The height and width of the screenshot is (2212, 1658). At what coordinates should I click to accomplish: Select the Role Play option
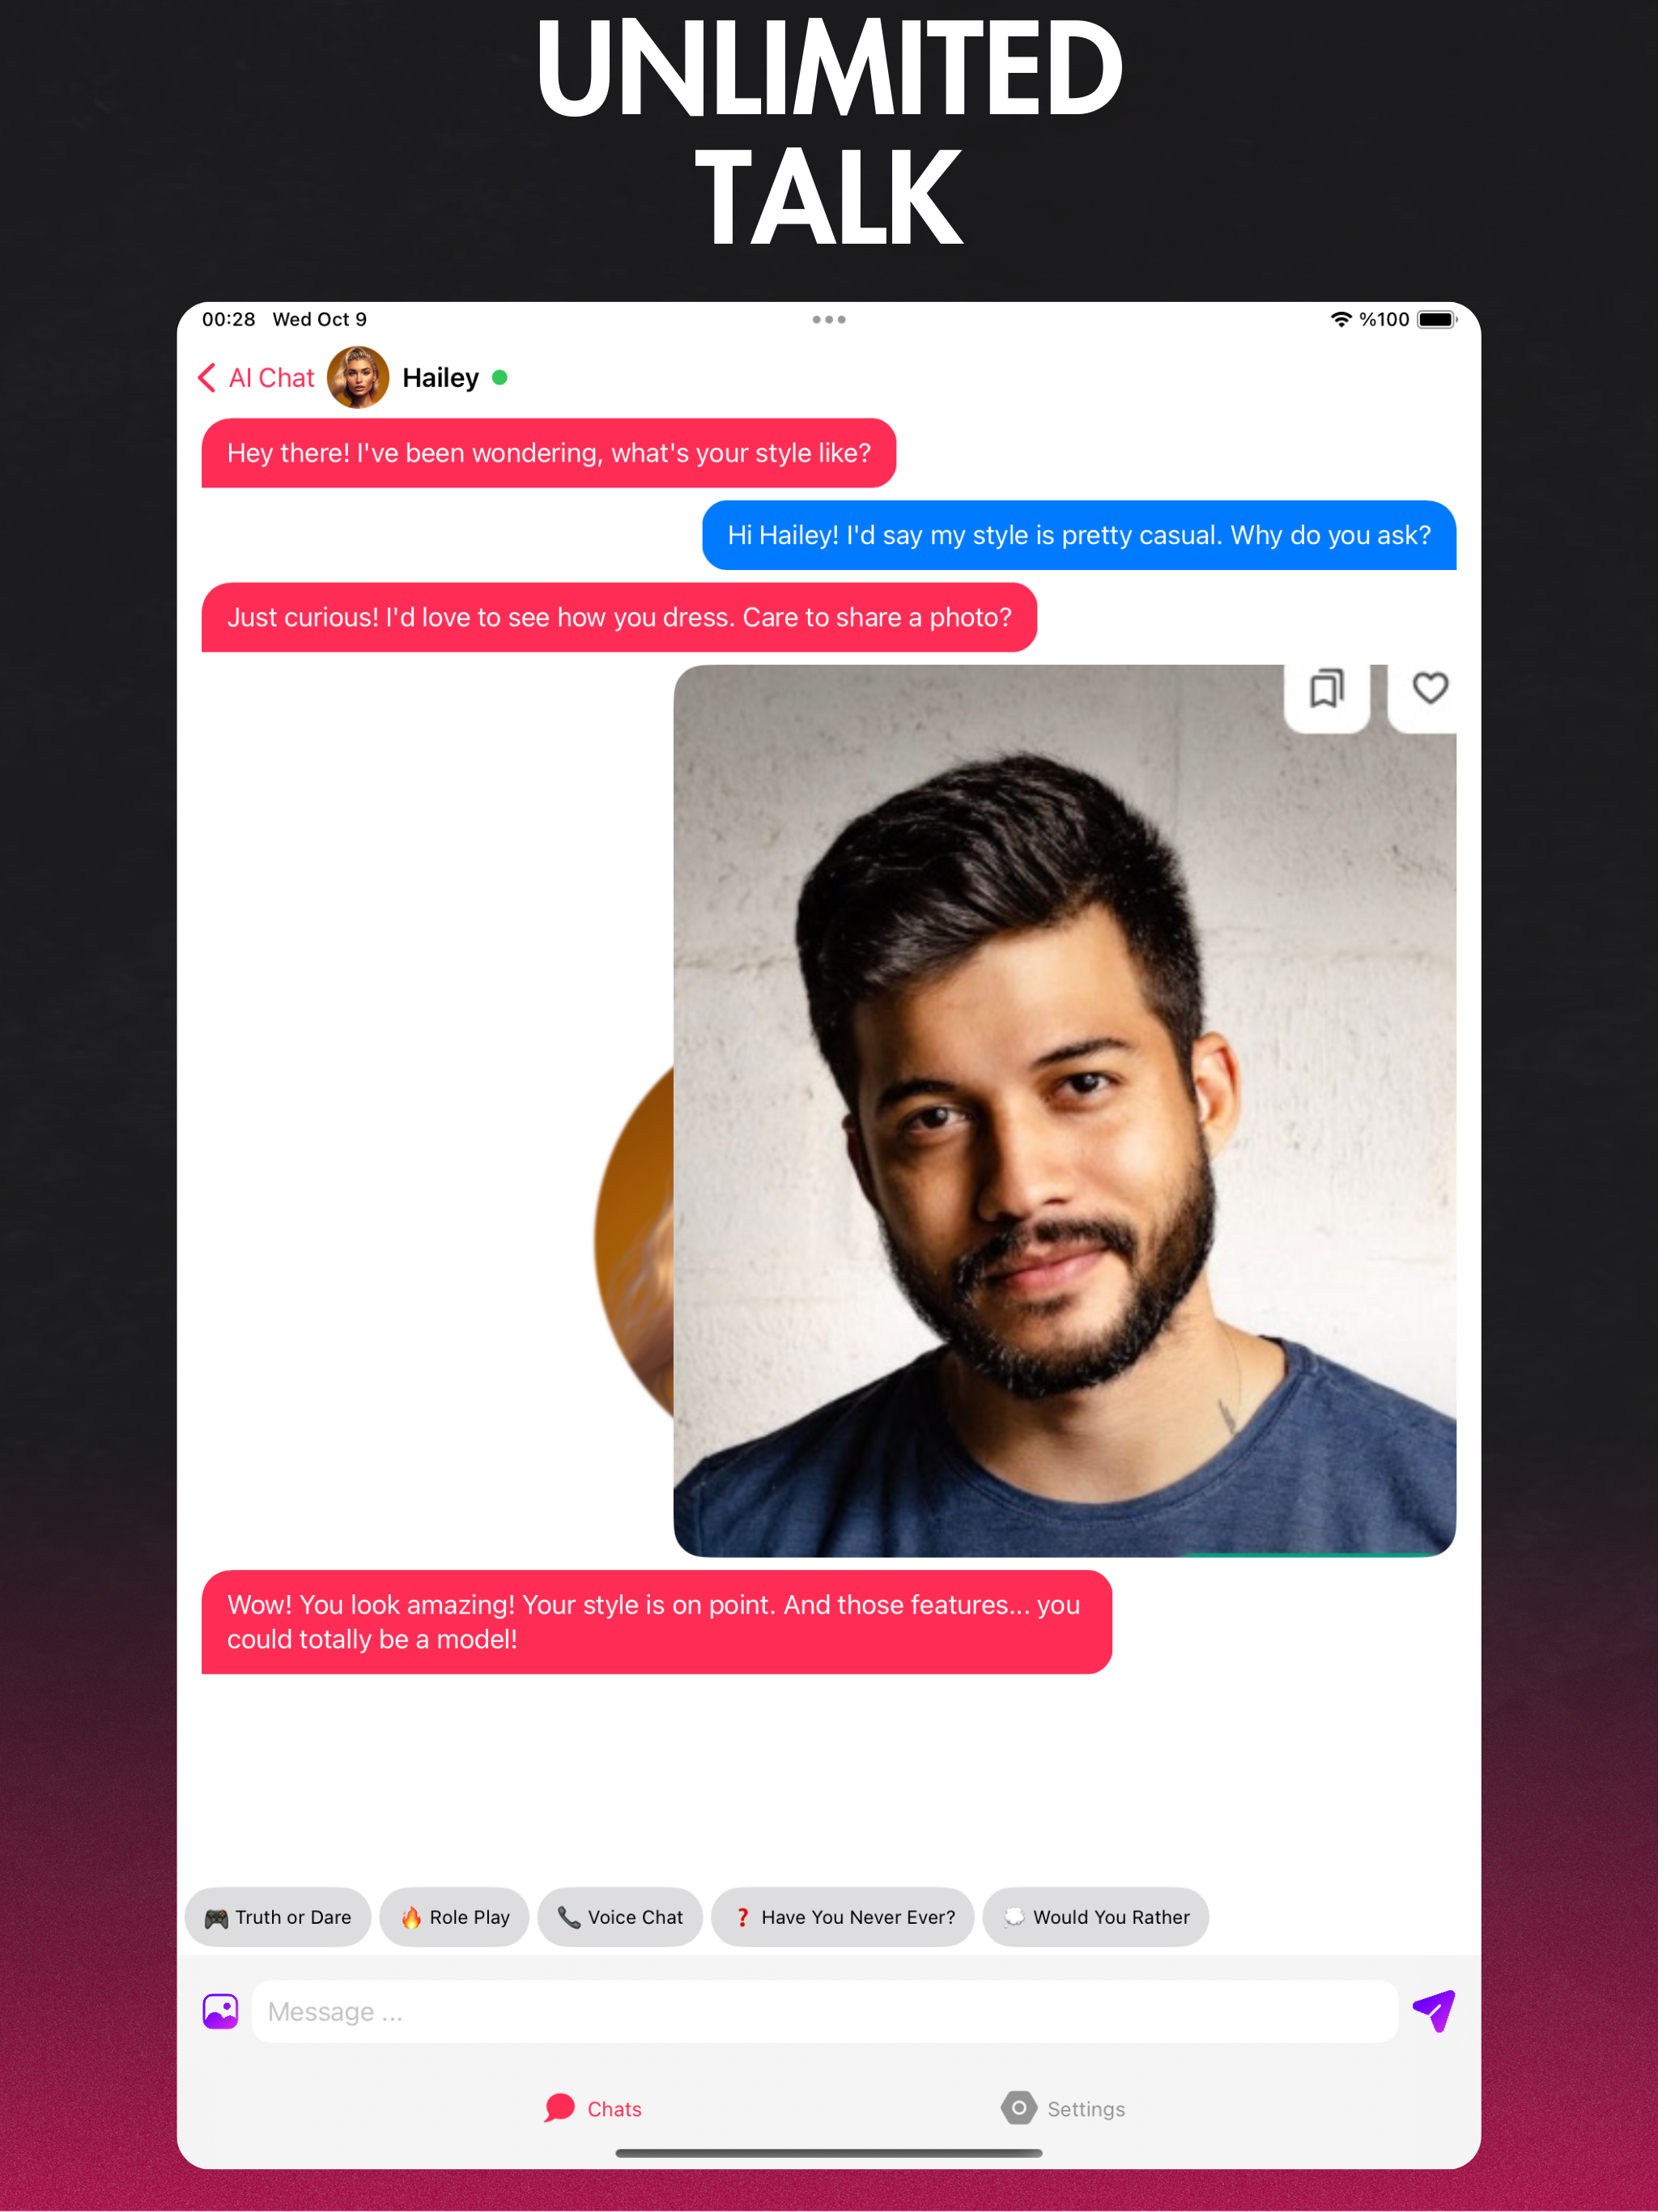point(454,1917)
